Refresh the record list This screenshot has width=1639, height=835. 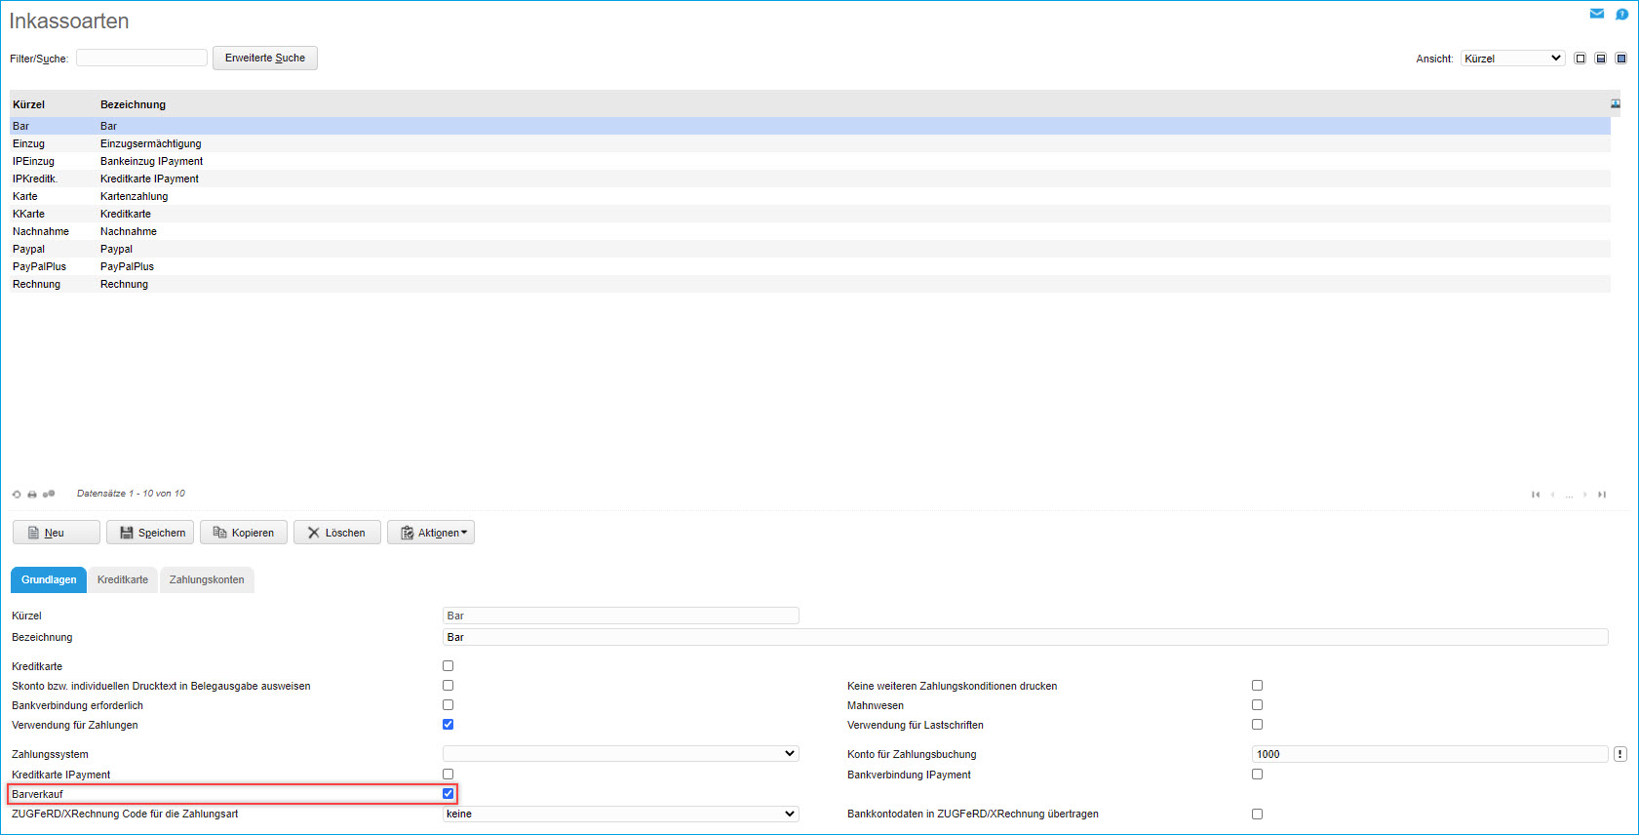pos(17,495)
